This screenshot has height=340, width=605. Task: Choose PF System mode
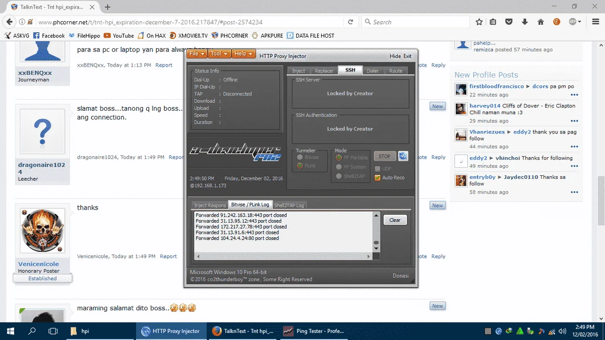(339, 167)
